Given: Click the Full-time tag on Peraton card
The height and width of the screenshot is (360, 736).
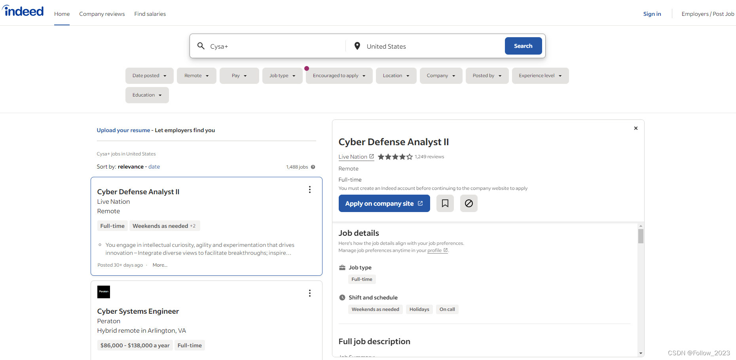Looking at the screenshot, I should (x=190, y=345).
